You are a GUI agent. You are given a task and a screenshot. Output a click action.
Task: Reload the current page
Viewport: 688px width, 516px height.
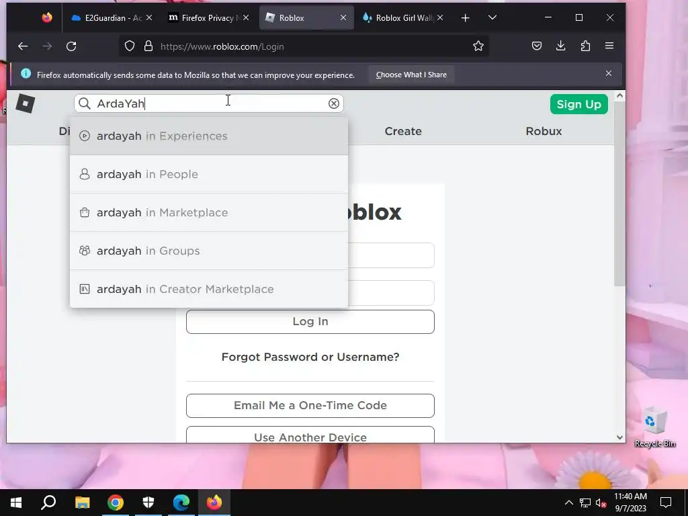point(71,46)
